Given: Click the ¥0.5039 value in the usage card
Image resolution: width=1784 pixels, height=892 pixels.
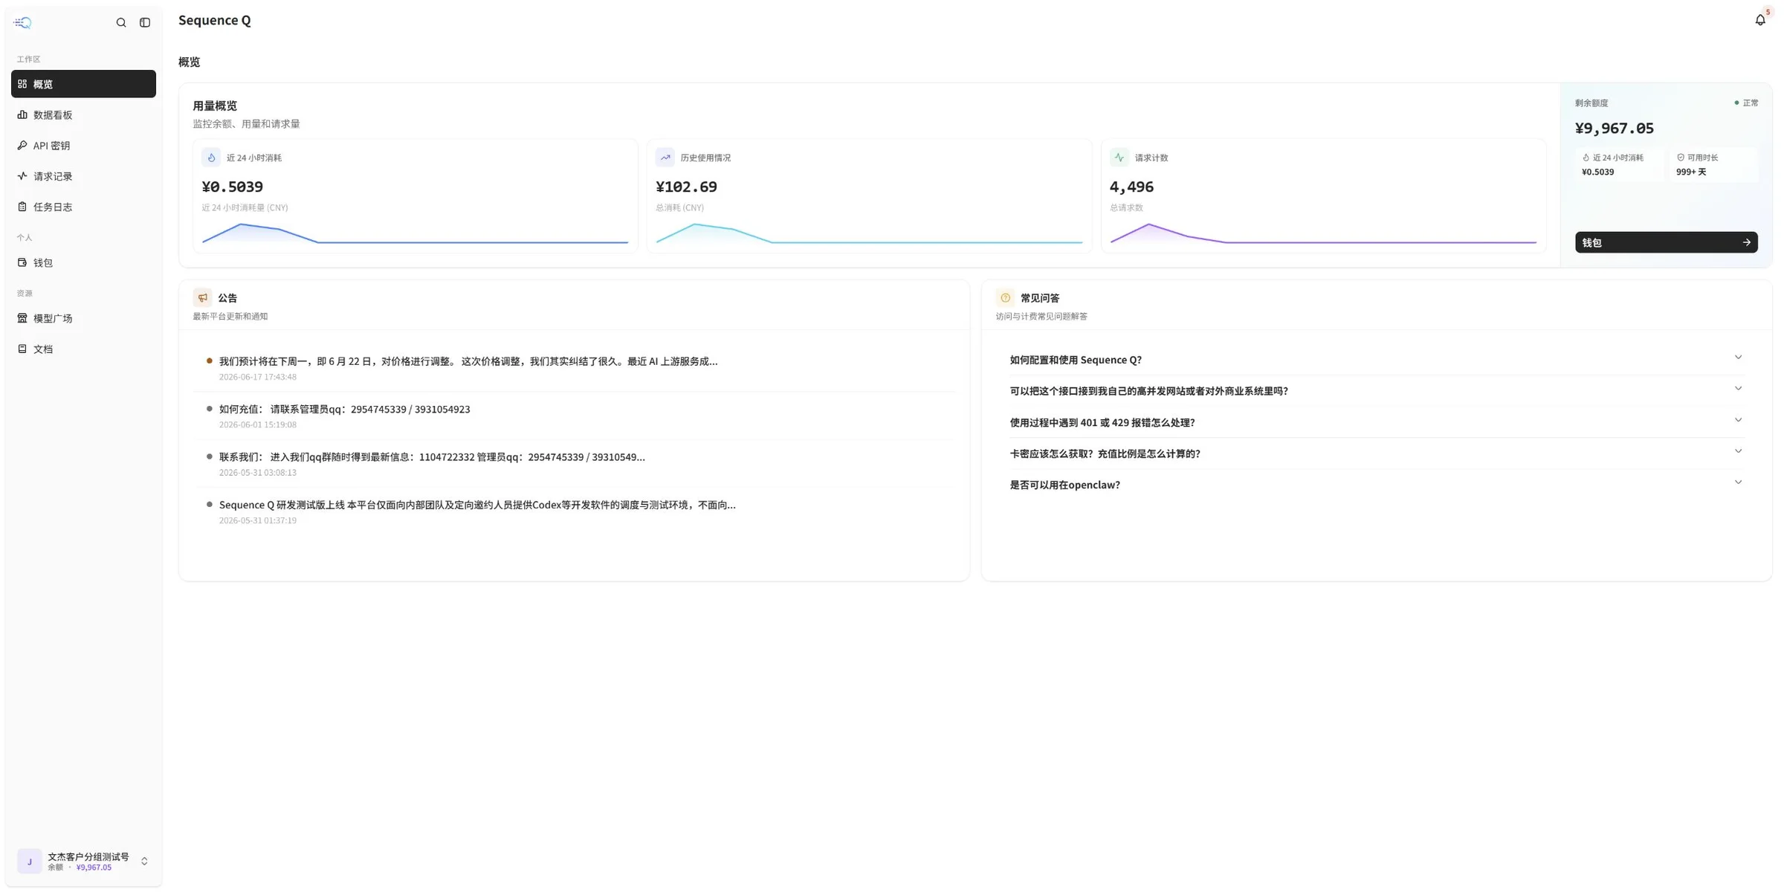Looking at the screenshot, I should click(x=233, y=187).
